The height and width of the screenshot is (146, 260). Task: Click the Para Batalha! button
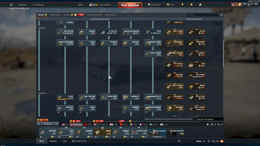pyautogui.click(x=130, y=5)
